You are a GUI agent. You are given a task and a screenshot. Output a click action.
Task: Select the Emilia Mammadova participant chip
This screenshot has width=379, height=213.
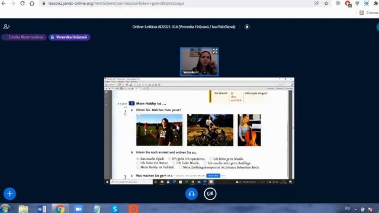[x=24, y=37]
